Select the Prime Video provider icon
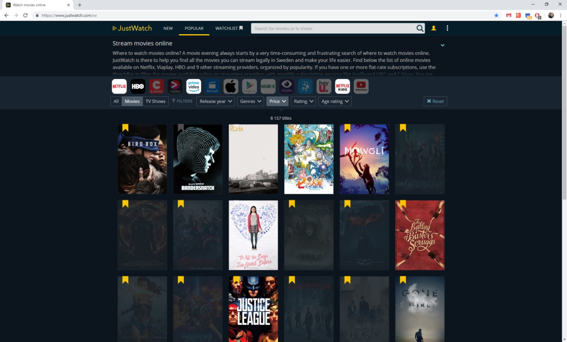Screen dimensions: 567x342 pos(194,86)
